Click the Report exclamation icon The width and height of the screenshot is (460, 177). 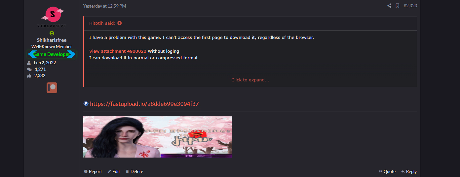pyautogui.click(x=86, y=171)
